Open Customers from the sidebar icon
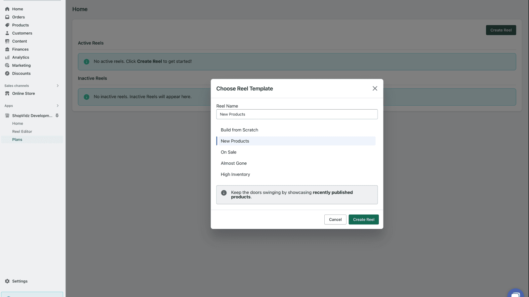Image resolution: width=529 pixels, height=297 pixels. [x=7, y=33]
